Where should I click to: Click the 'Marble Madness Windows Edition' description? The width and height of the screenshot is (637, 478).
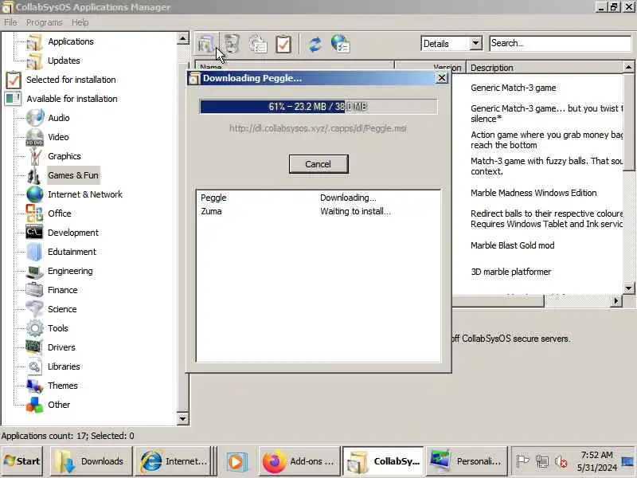pyautogui.click(x=533, y=193)
